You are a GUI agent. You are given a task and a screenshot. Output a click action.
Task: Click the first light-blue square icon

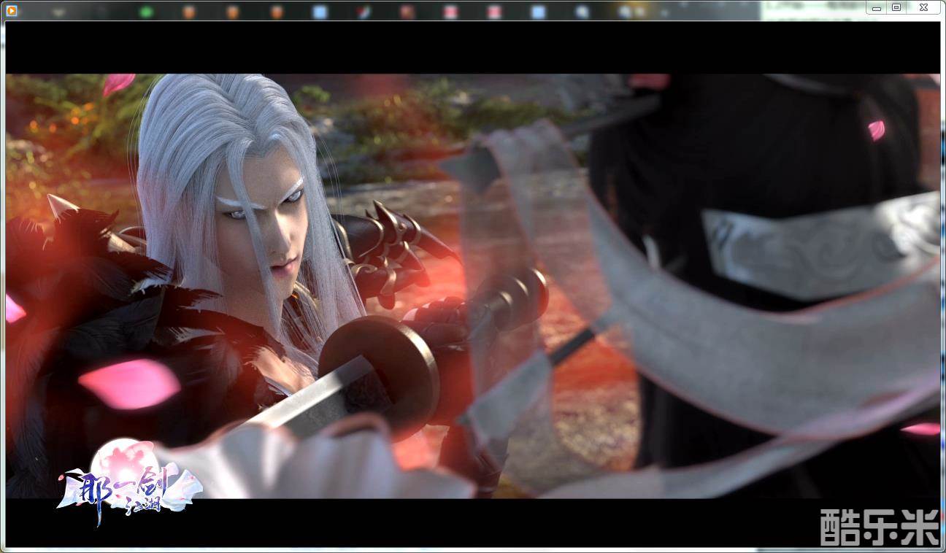point(320,12)
